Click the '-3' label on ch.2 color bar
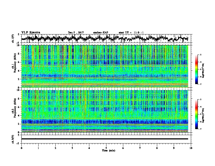 pyautogui.click(x=200, y=100)
